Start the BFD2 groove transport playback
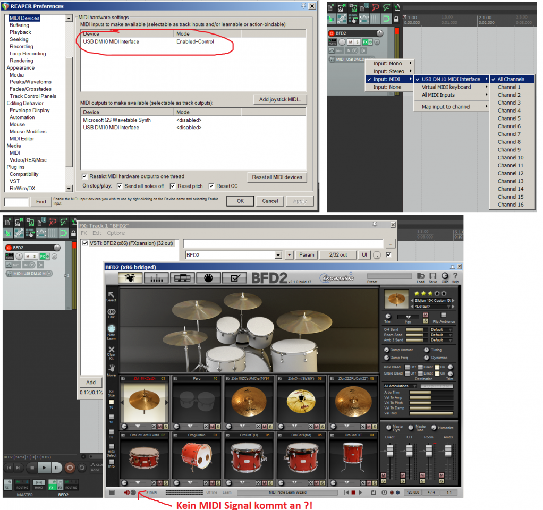Viewport: 543px width, 510px height. [x=361, y=492]
